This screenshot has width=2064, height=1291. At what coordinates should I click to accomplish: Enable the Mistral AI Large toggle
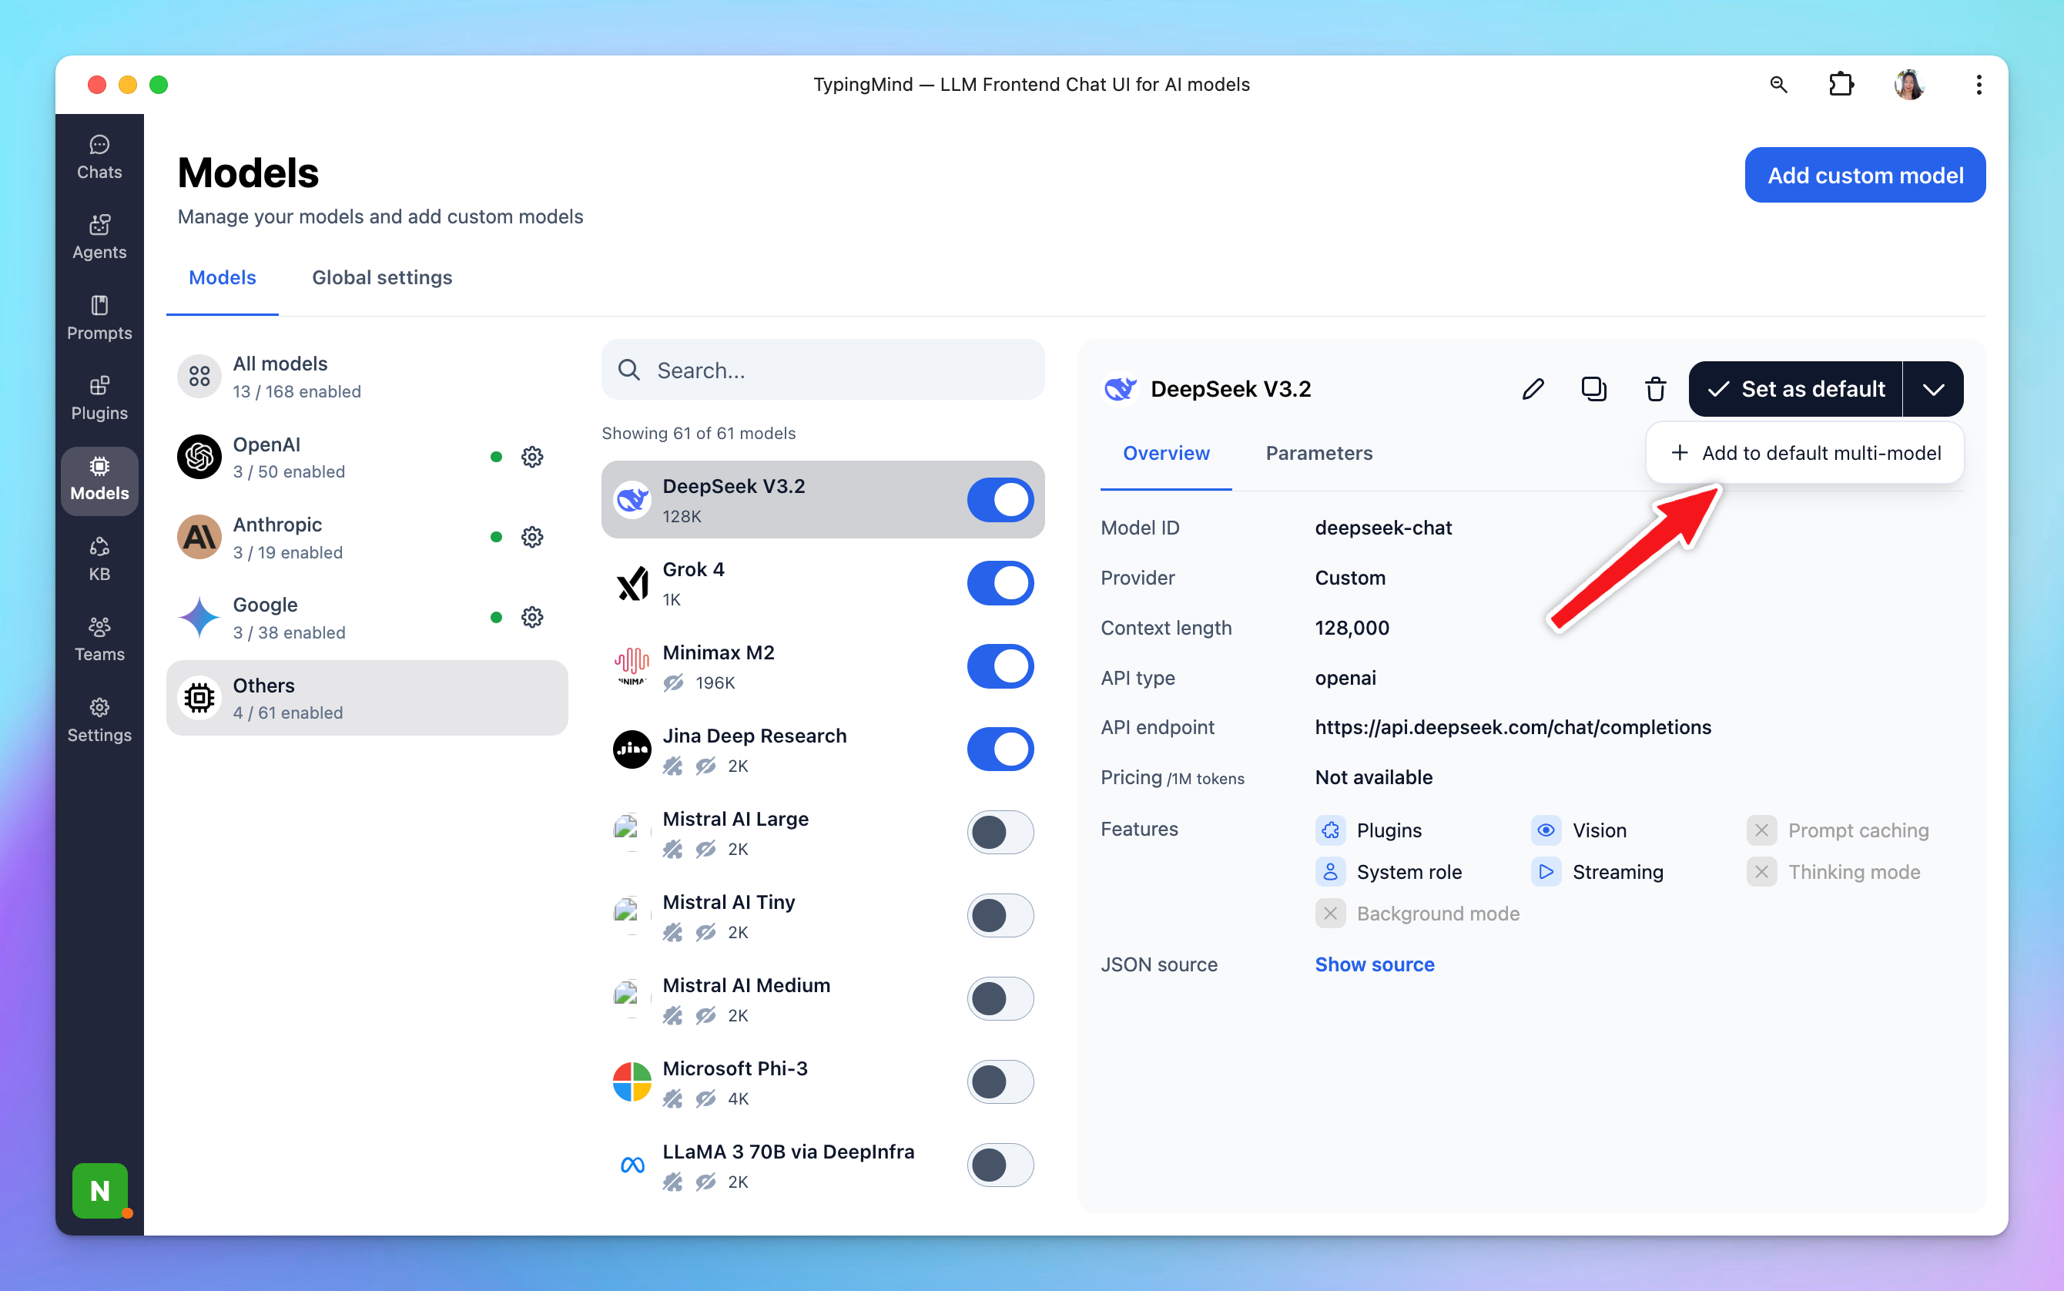click(1000, 833)
